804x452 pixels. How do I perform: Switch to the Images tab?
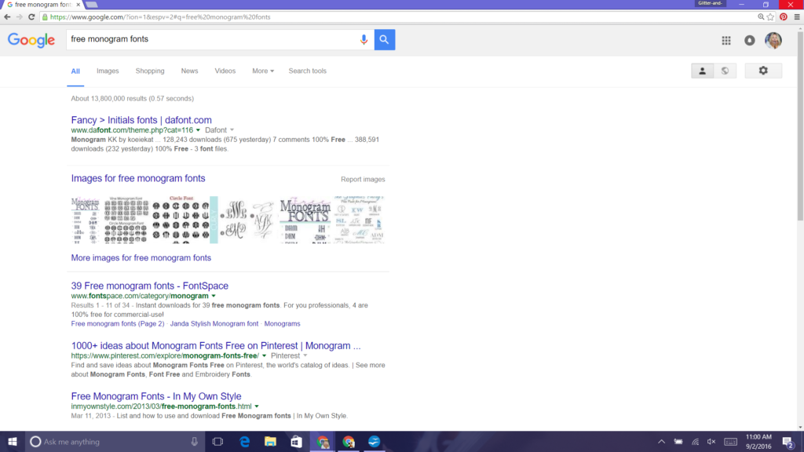108,71
